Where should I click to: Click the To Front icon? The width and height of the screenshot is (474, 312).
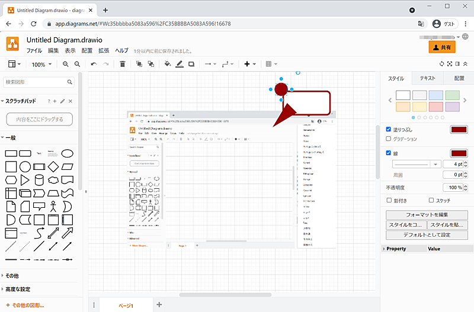click(139, 64)
